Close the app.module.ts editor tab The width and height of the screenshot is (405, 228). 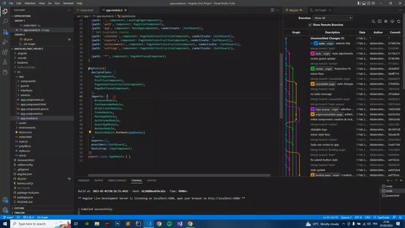(125, 10)
